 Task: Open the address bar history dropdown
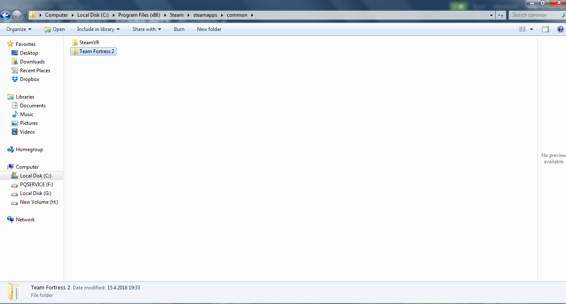(x=492, y=15)
